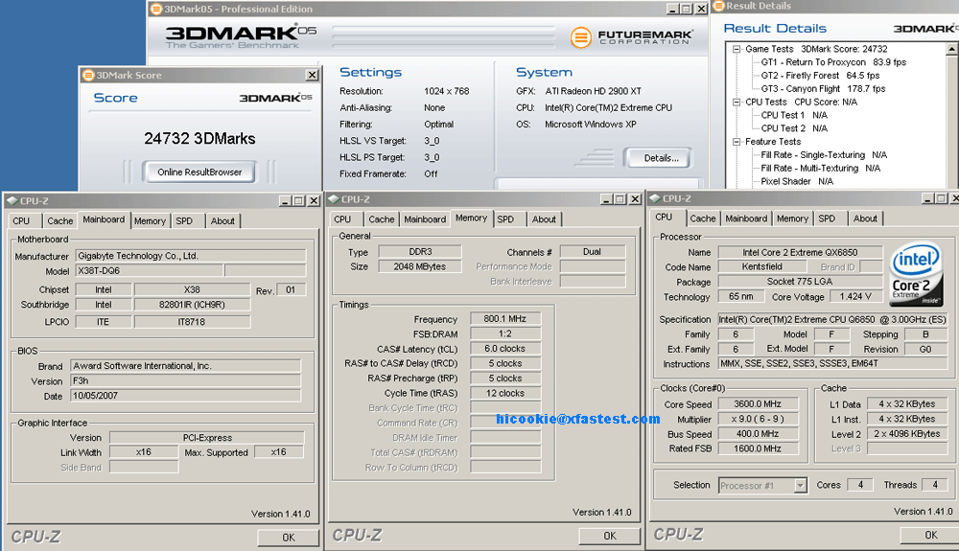Click the 24732 3DMarks score text

coord(199,139)
